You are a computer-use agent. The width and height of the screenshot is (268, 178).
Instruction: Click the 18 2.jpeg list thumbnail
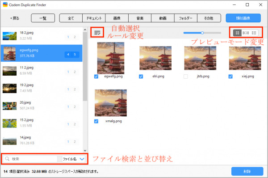click(x=9, y=36)
